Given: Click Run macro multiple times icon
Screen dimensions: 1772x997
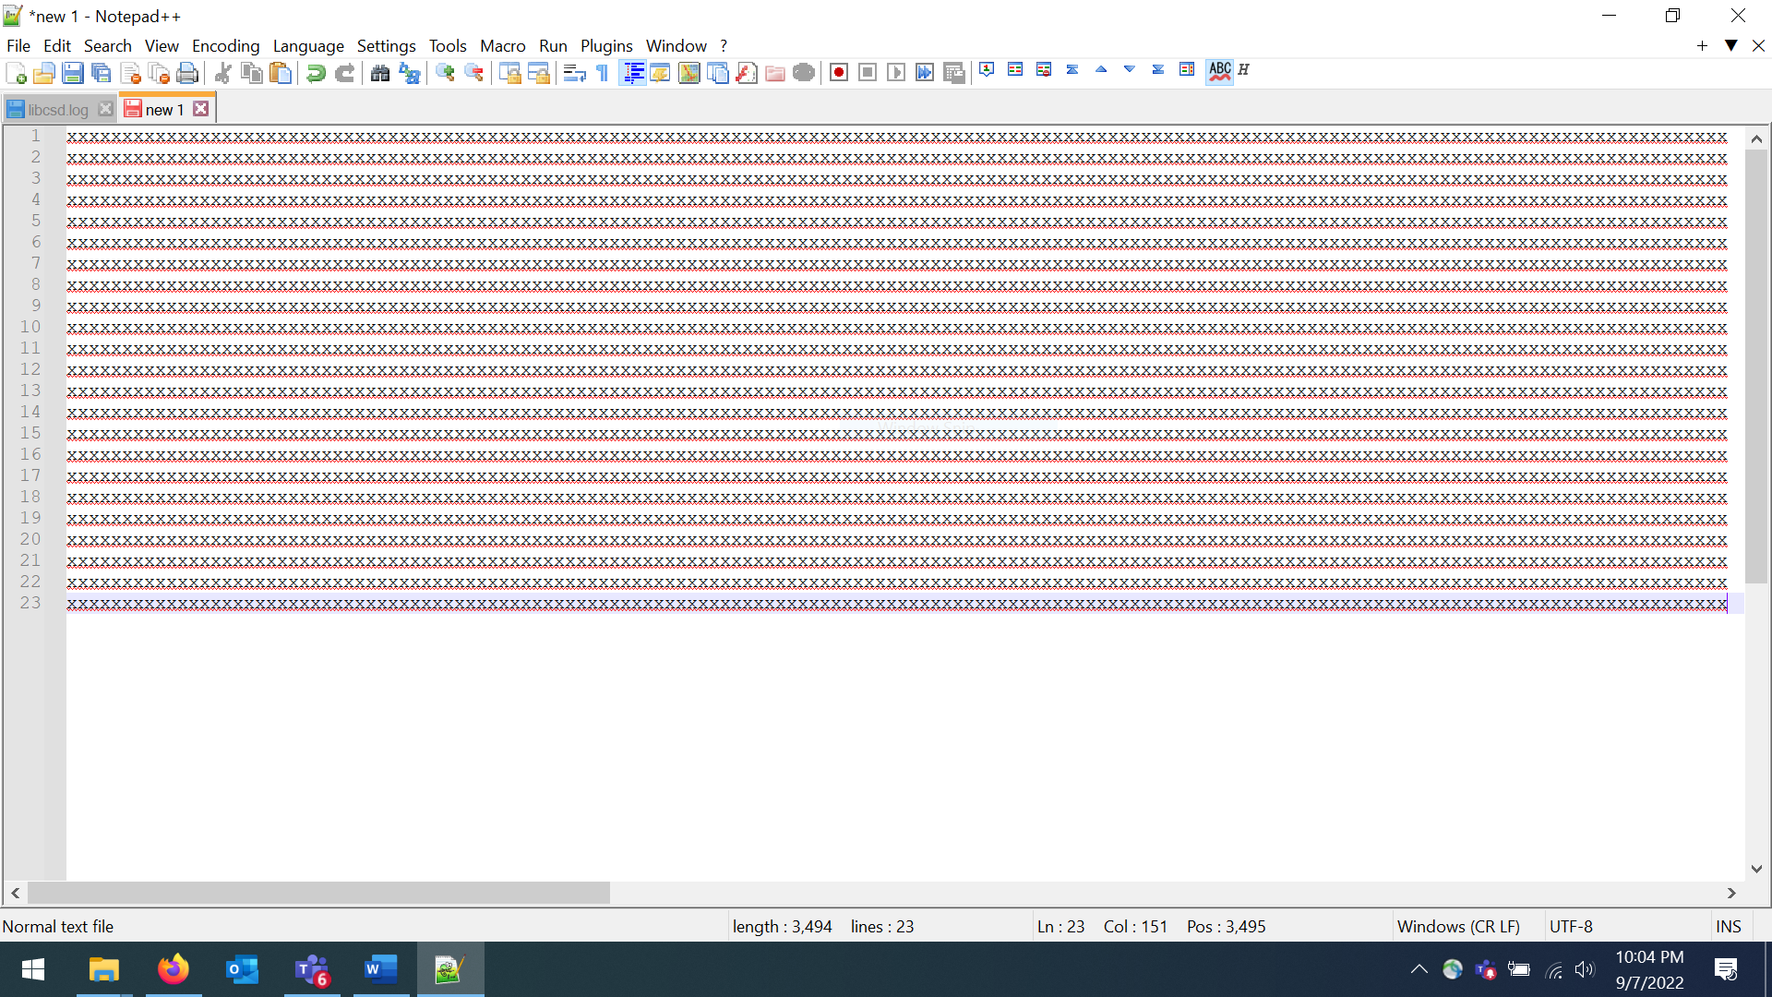Looking at the screenshot, I should (x=925, y=73).
